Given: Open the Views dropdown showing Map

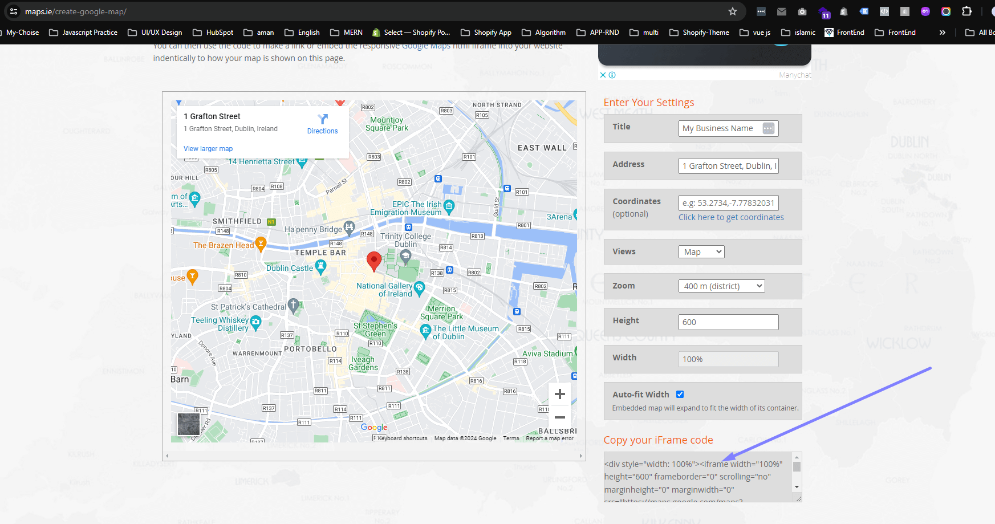Looking at the screenshot, I should 701,252.
